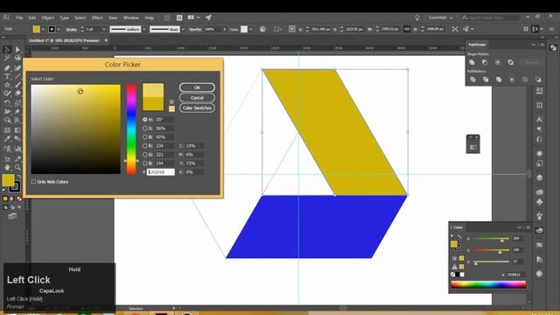This screenshot has width=560, height=315.
Task: Click inside the saturation-brightness color field
Action: pos(75,129)
